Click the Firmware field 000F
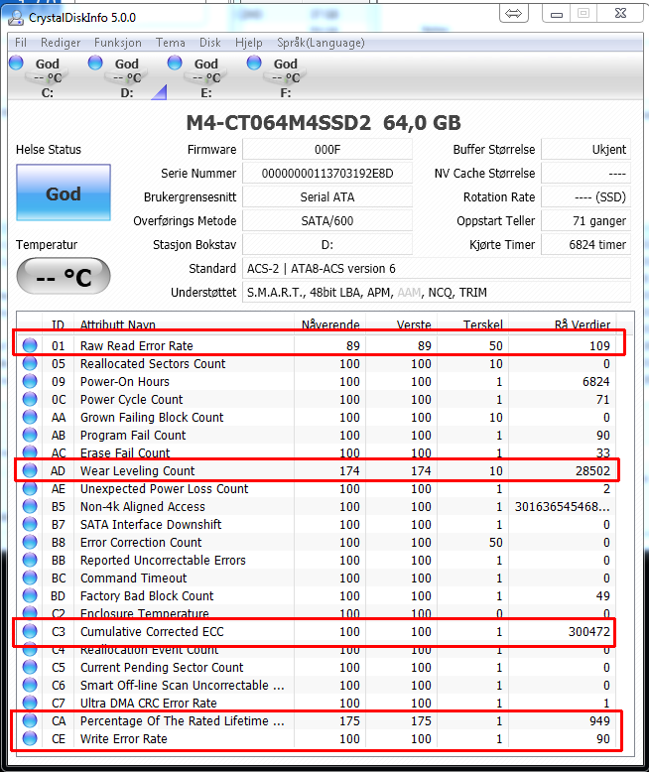The width and height of the screenshot is (649, 772). point(327,149)
